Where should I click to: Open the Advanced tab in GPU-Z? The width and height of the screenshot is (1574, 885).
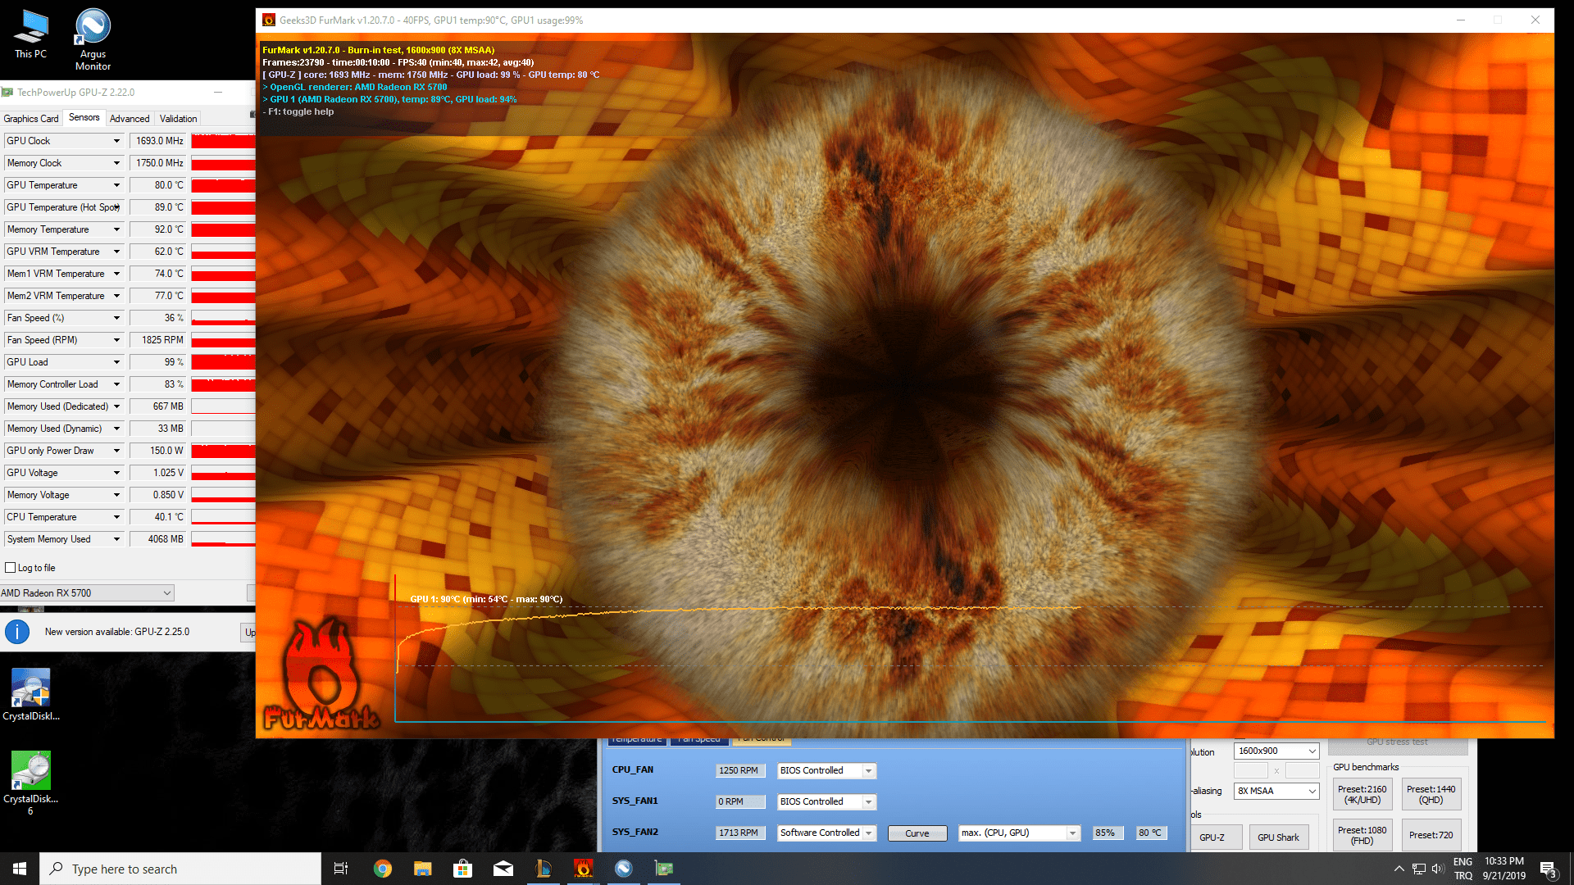coord(130,119)
